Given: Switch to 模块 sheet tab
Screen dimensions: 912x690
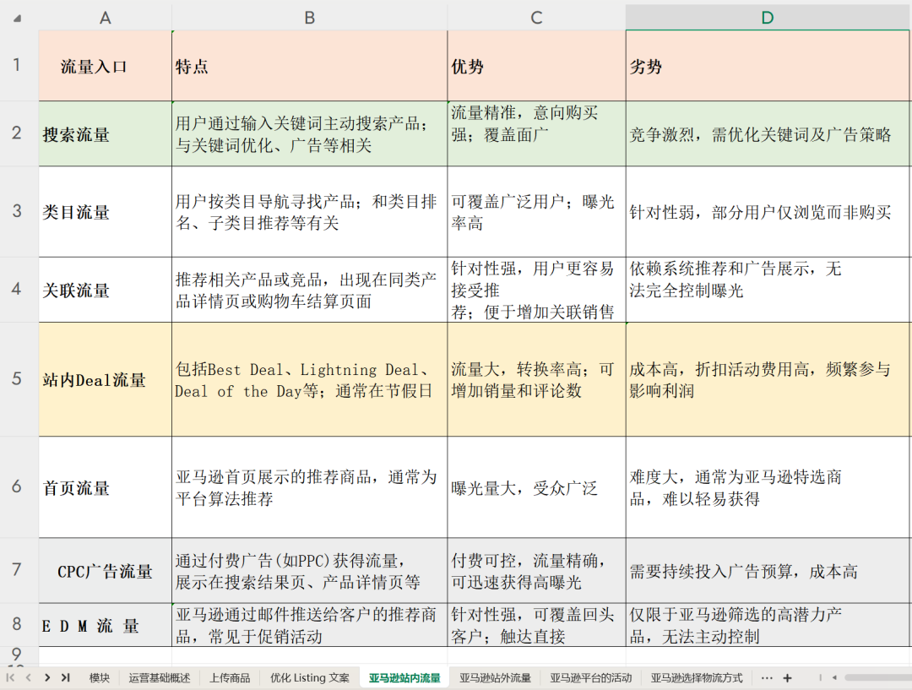Looking at the screenshot, I should pyautogui.click(x=100, y=678).
